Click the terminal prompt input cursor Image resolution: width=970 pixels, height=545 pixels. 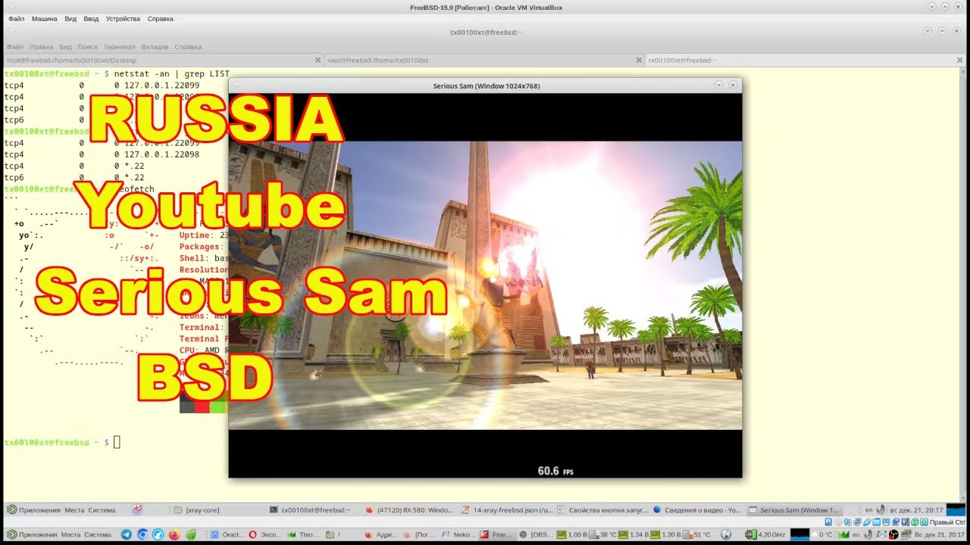[x=117, y=442]
